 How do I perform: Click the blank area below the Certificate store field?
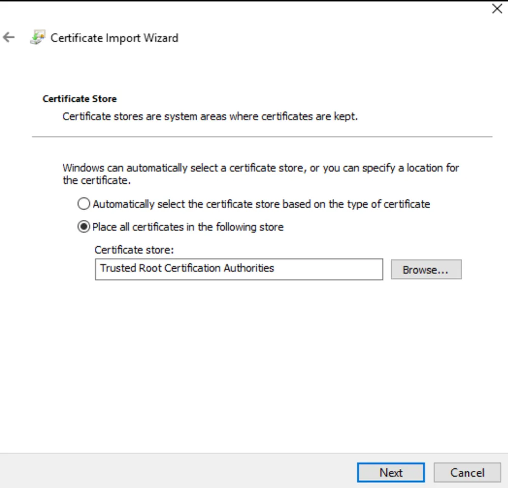click(255, 356)
